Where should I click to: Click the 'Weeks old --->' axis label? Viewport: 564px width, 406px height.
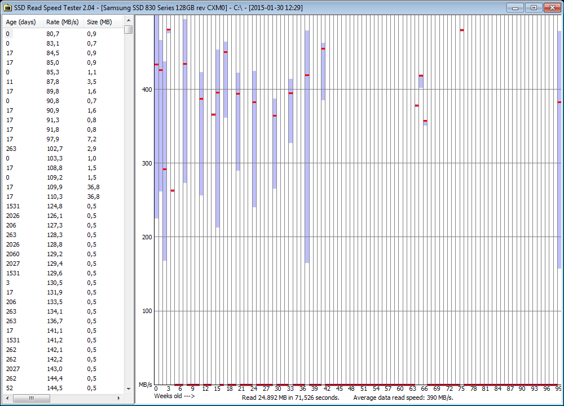(x=174, y=396)
